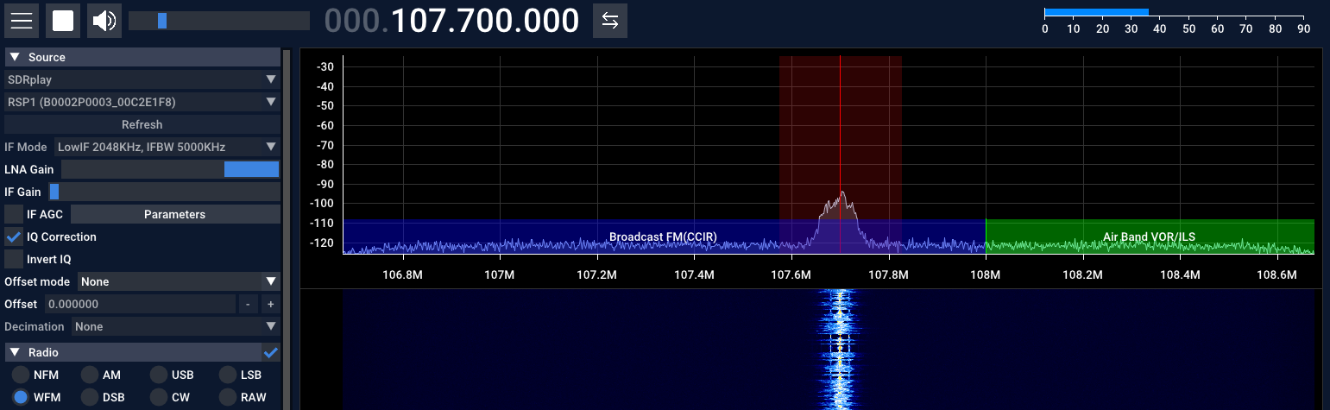Adjust the volume slider
Image resolution: width=1330 pixels, height=410 pixels.
tap(219, 21)
